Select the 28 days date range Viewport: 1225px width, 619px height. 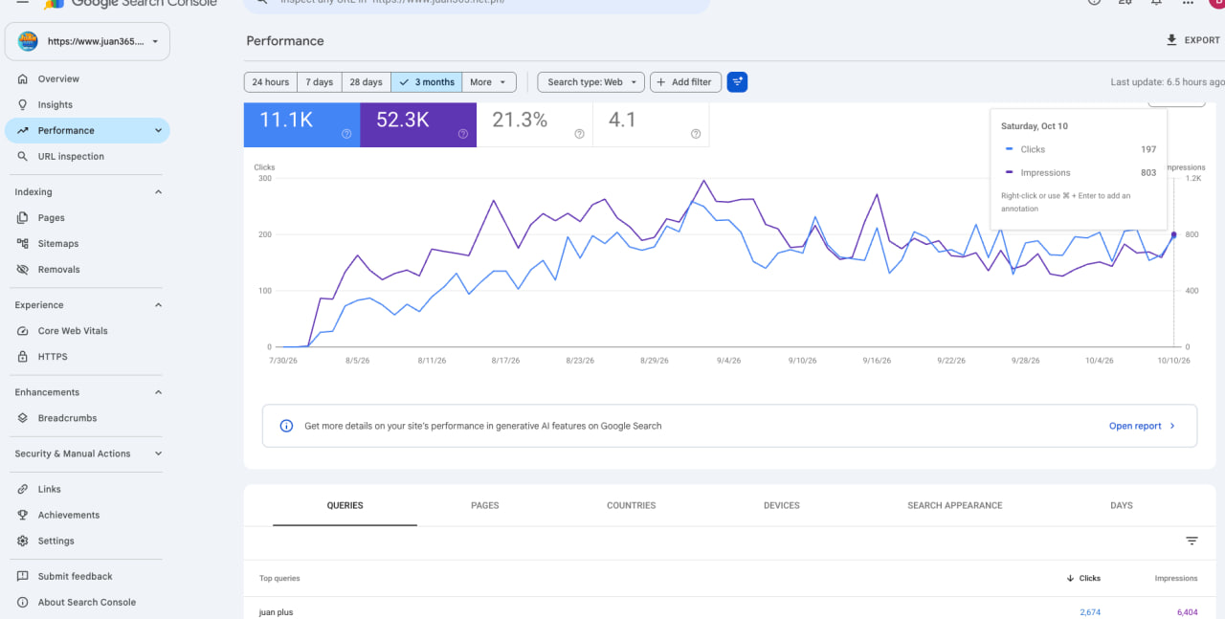(366, 82)
